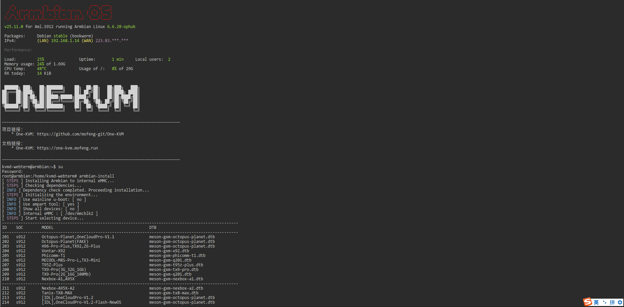This screenshot has height=307, width=624.
Task: Click the Load value 25%
Action: [40, 59]
